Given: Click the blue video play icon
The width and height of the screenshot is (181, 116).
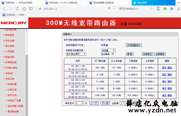Looking at the screenshot, I should pos(172,9).
